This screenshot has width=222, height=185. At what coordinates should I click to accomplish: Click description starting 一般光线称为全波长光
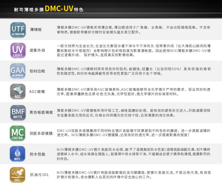pyautogui.click(x=134, y=50)
